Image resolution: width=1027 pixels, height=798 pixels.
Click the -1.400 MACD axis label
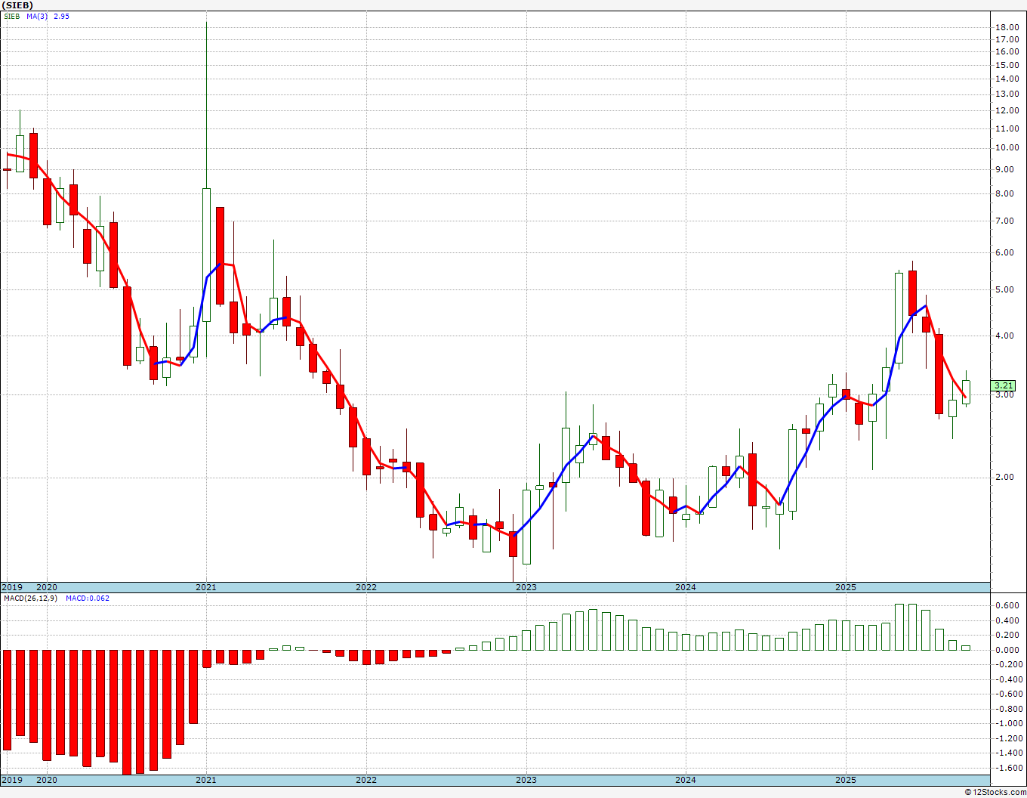point(1007,753)
